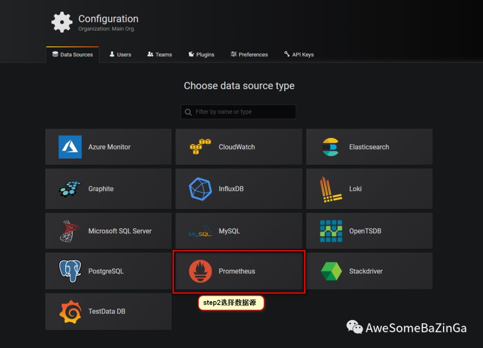This screenshot has width=483, height=348.
Task: Pick the OpenTSDB data source label
Action: [x=365, y=231]
